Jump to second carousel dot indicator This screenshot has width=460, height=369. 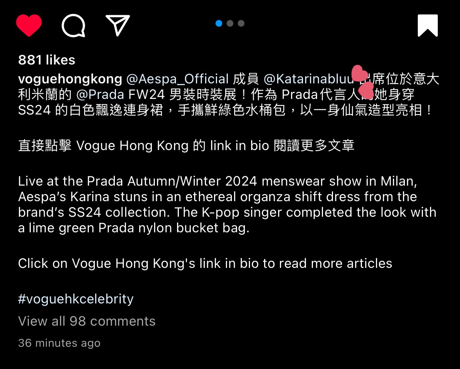pyautogui.click(x=230, y=23)
